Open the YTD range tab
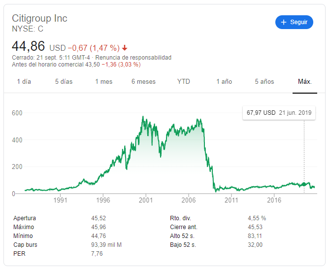Image resolution: width=330 pixels, height=270 pixels. coord(184,82)
